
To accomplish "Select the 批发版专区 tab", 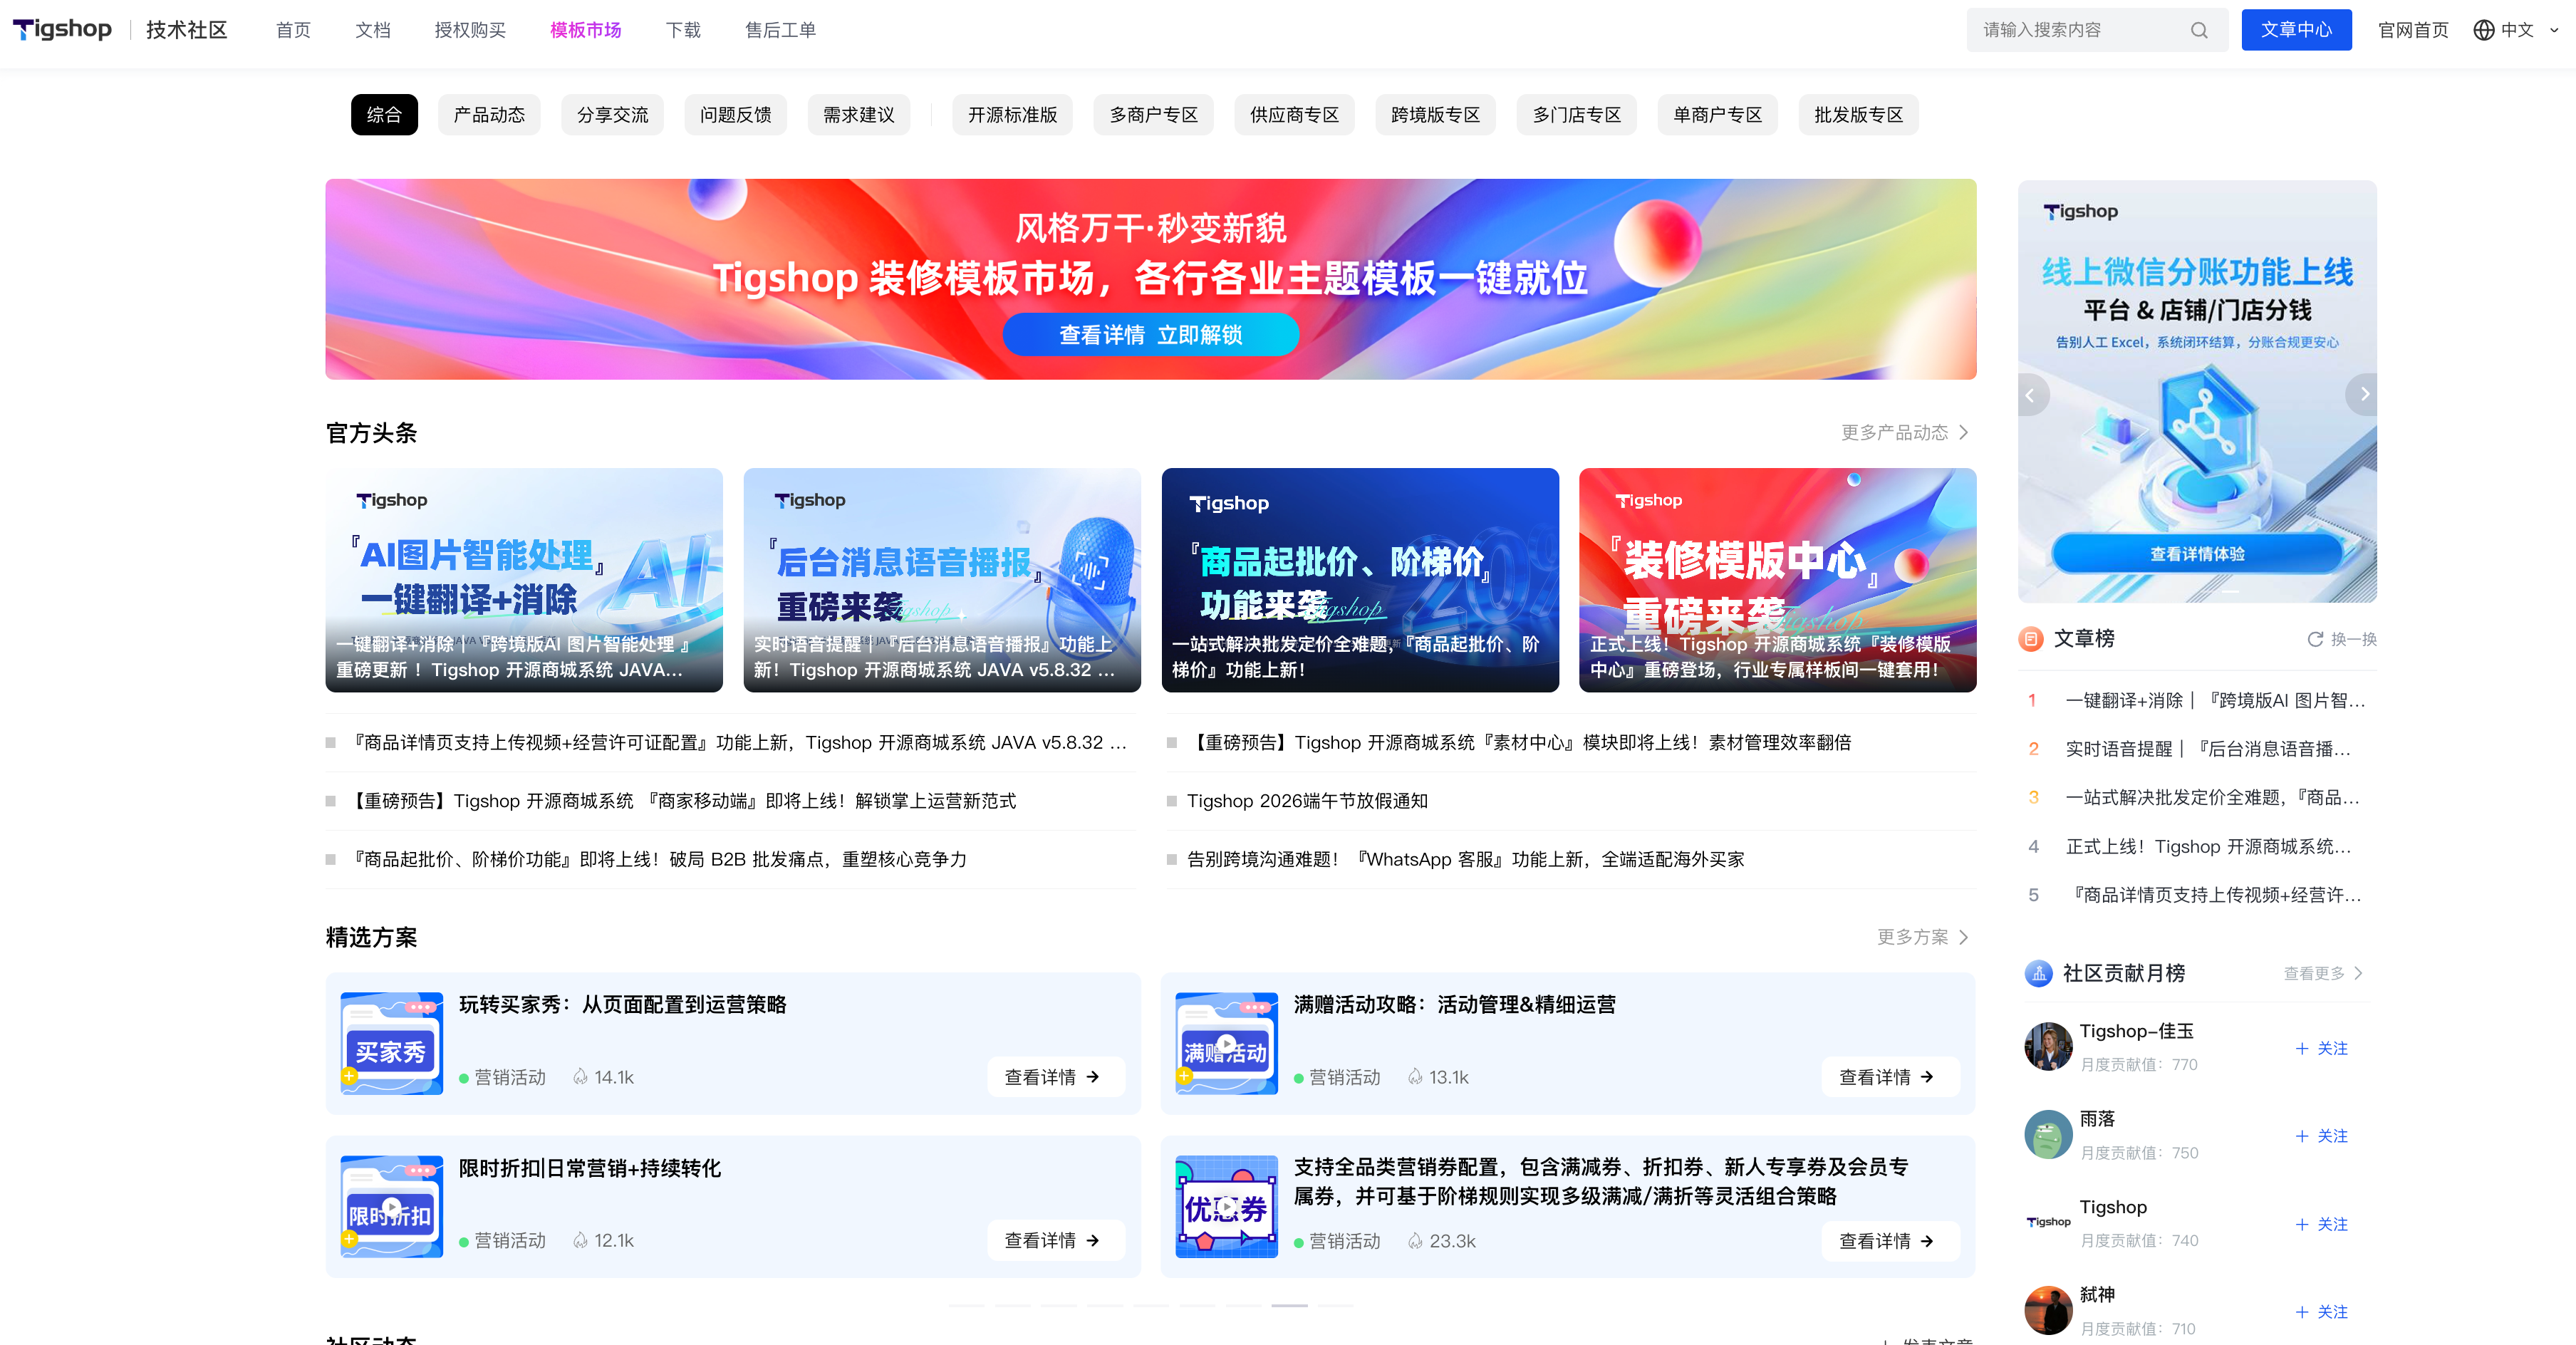I will pos(1858,115).
